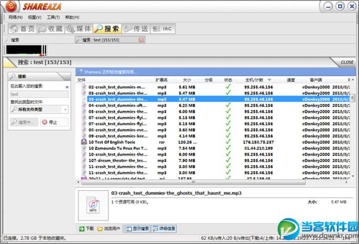Open the 收藏 library toolbar button
Image resolution: width=359 pixels, height=244 pixels.
(51, 29)
